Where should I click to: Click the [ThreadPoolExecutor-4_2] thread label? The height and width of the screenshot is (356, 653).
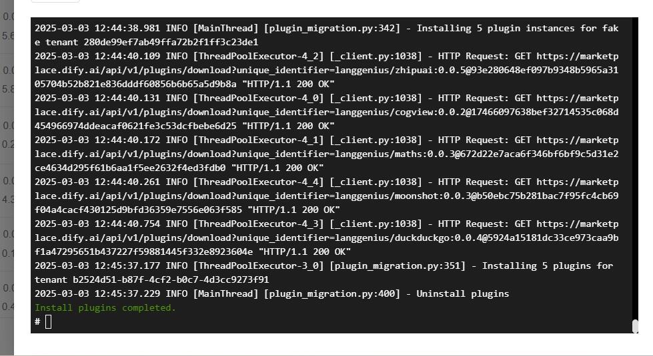258,56
